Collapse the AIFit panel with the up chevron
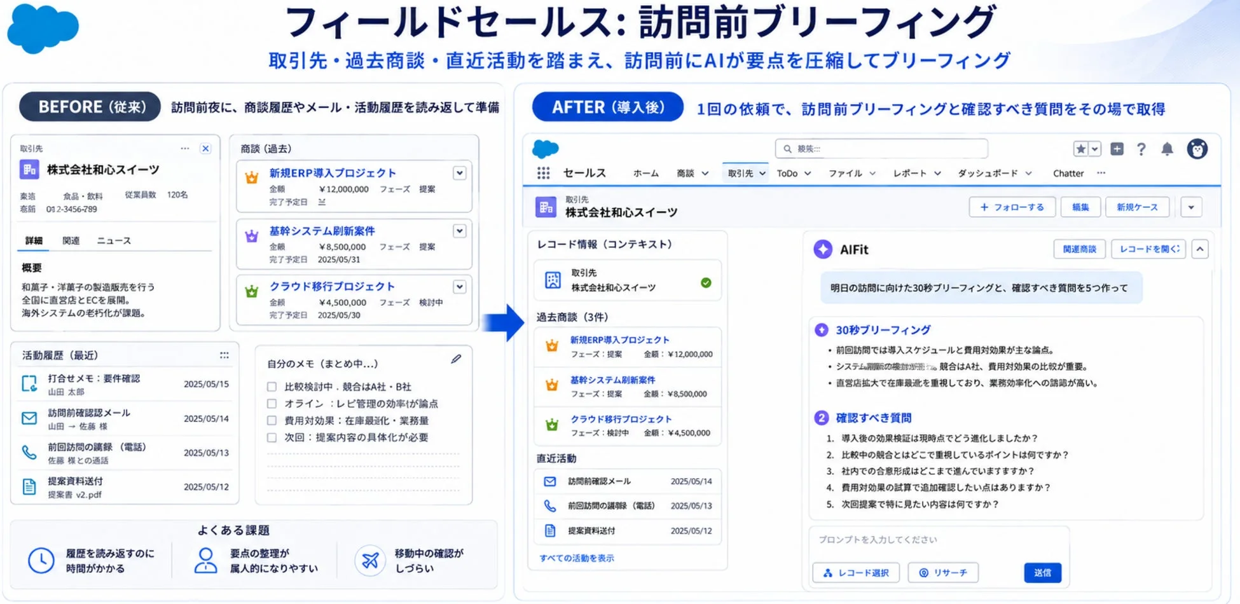Screen dimensions: 1240x604 click(1199, 249)
